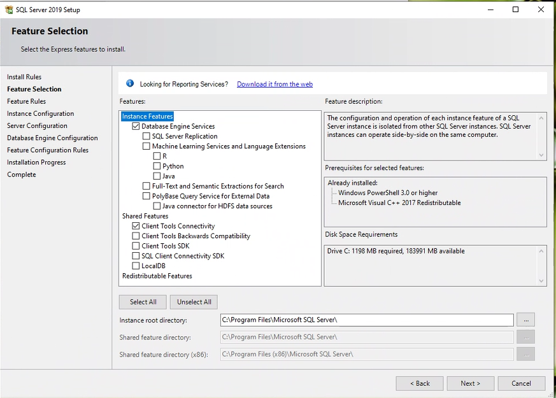
Task: Click the Shared feature directory (x86) field
Action: 367,354
